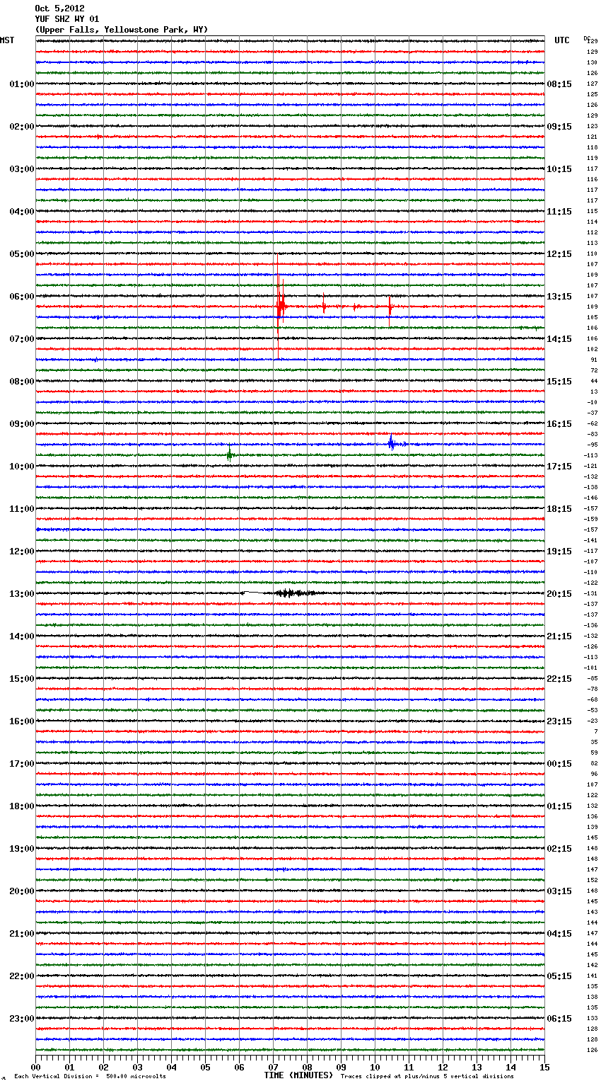
Task: Click the red spike near minute 10.5
Action: click(x=390, y=310)
